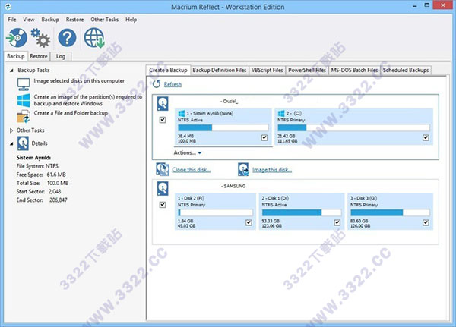Select the 3 - Disk 3 (G:) partition label

[x=363, y=198]
